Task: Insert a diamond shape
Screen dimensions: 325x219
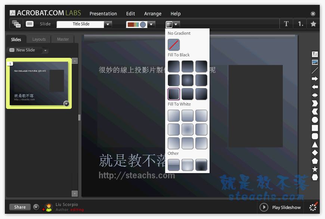Action: 315,153
